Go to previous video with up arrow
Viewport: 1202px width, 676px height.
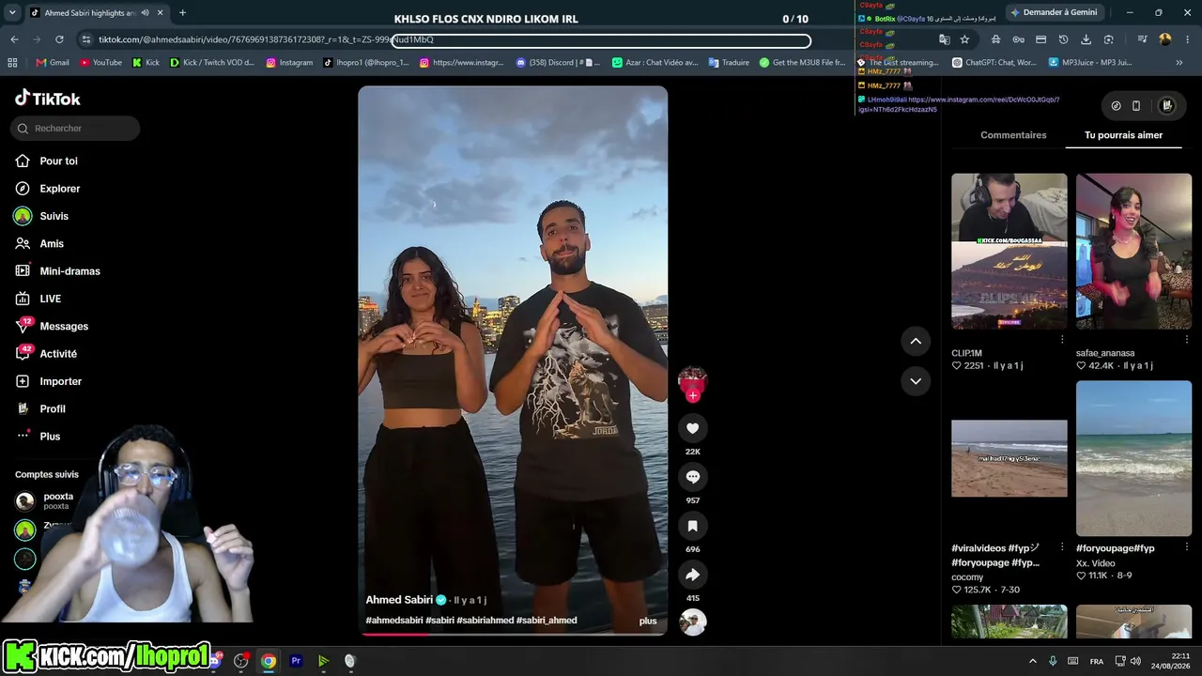[916, 341]
